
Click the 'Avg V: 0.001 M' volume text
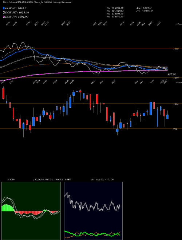point(144,8)
